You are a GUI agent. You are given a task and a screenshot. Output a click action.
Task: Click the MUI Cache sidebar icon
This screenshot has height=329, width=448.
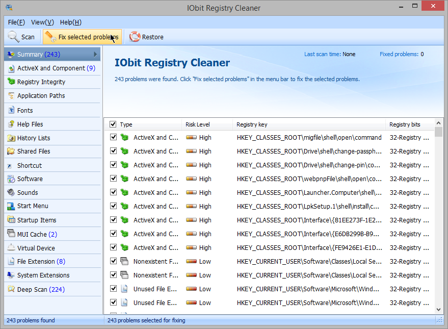tap(11, 234)
